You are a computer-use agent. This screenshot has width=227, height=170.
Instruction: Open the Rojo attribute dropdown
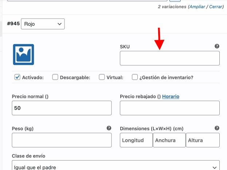tap(43, 24)
